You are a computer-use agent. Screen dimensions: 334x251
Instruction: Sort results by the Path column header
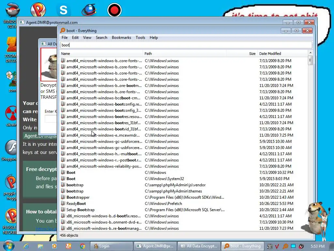point(185,54)
